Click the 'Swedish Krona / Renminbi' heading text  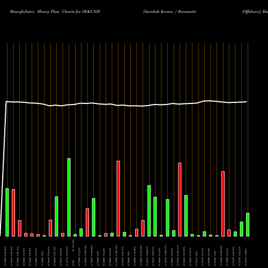click(169, 12)
